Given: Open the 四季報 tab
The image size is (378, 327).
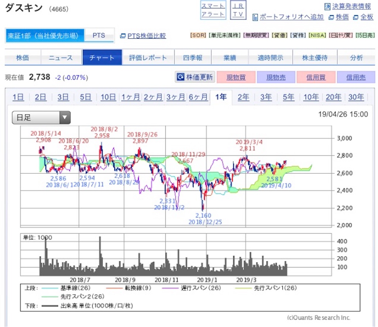Looking at the screenshot, I should pos(193,58).
